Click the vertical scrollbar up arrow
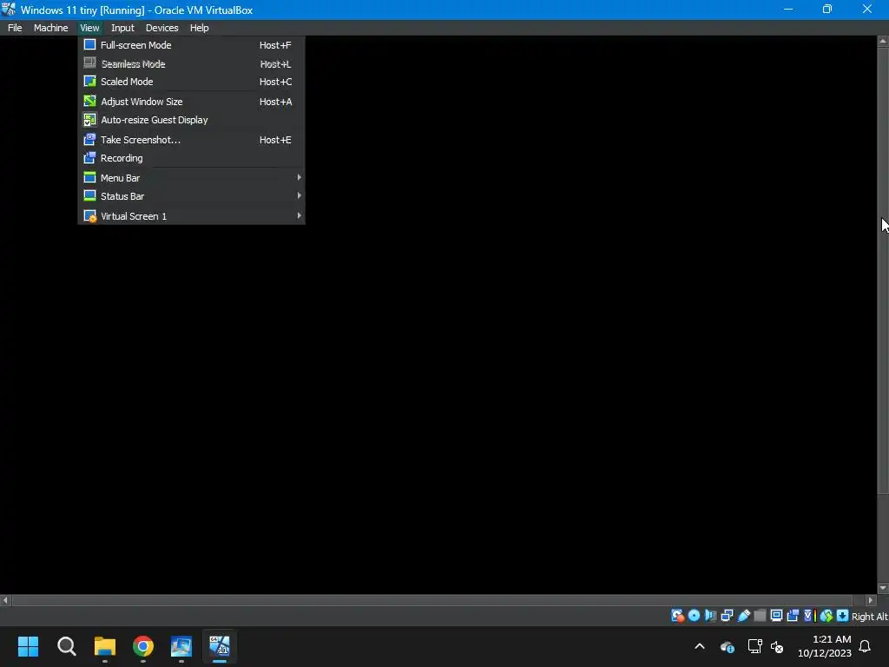 tap(883, 42)
